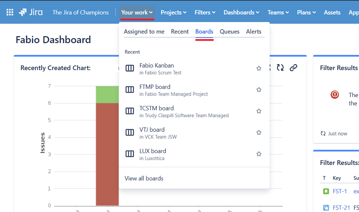
Task: Click the Fabio Kanban board icon
Action: [130, 68]
